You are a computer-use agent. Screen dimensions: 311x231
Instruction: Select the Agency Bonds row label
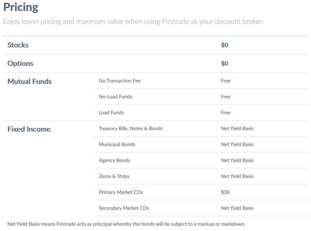[114, 160]
